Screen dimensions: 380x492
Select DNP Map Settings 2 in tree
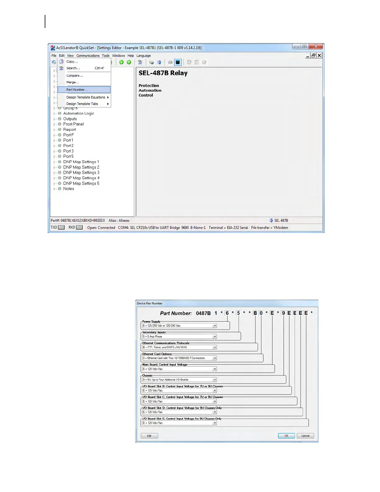(81, 167)
